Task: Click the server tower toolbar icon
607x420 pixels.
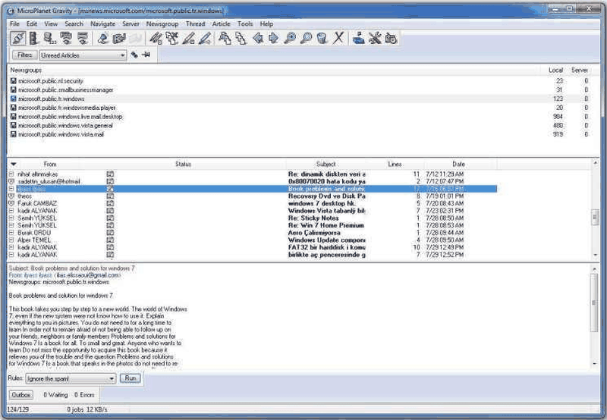Action: [33, 39]
